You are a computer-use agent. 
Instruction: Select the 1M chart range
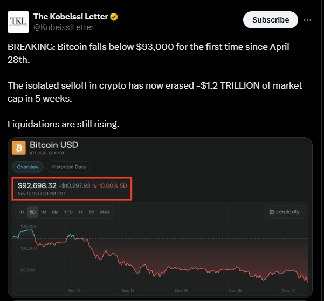tap(44, 212)
